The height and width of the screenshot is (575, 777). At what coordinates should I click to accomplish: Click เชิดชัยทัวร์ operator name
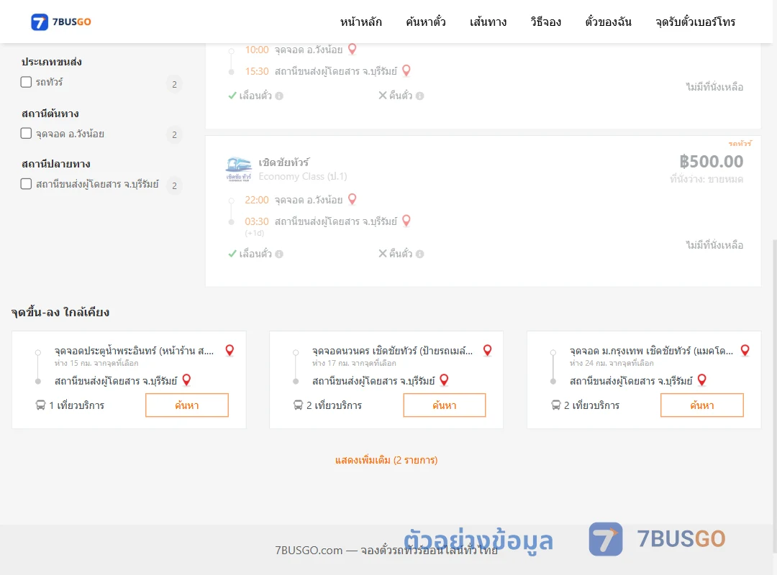(284, 162)
